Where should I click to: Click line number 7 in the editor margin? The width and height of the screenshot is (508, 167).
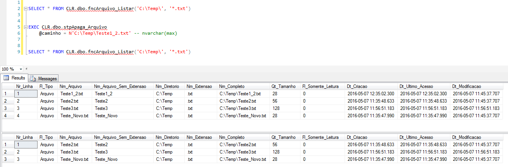(x=18, y=39)
